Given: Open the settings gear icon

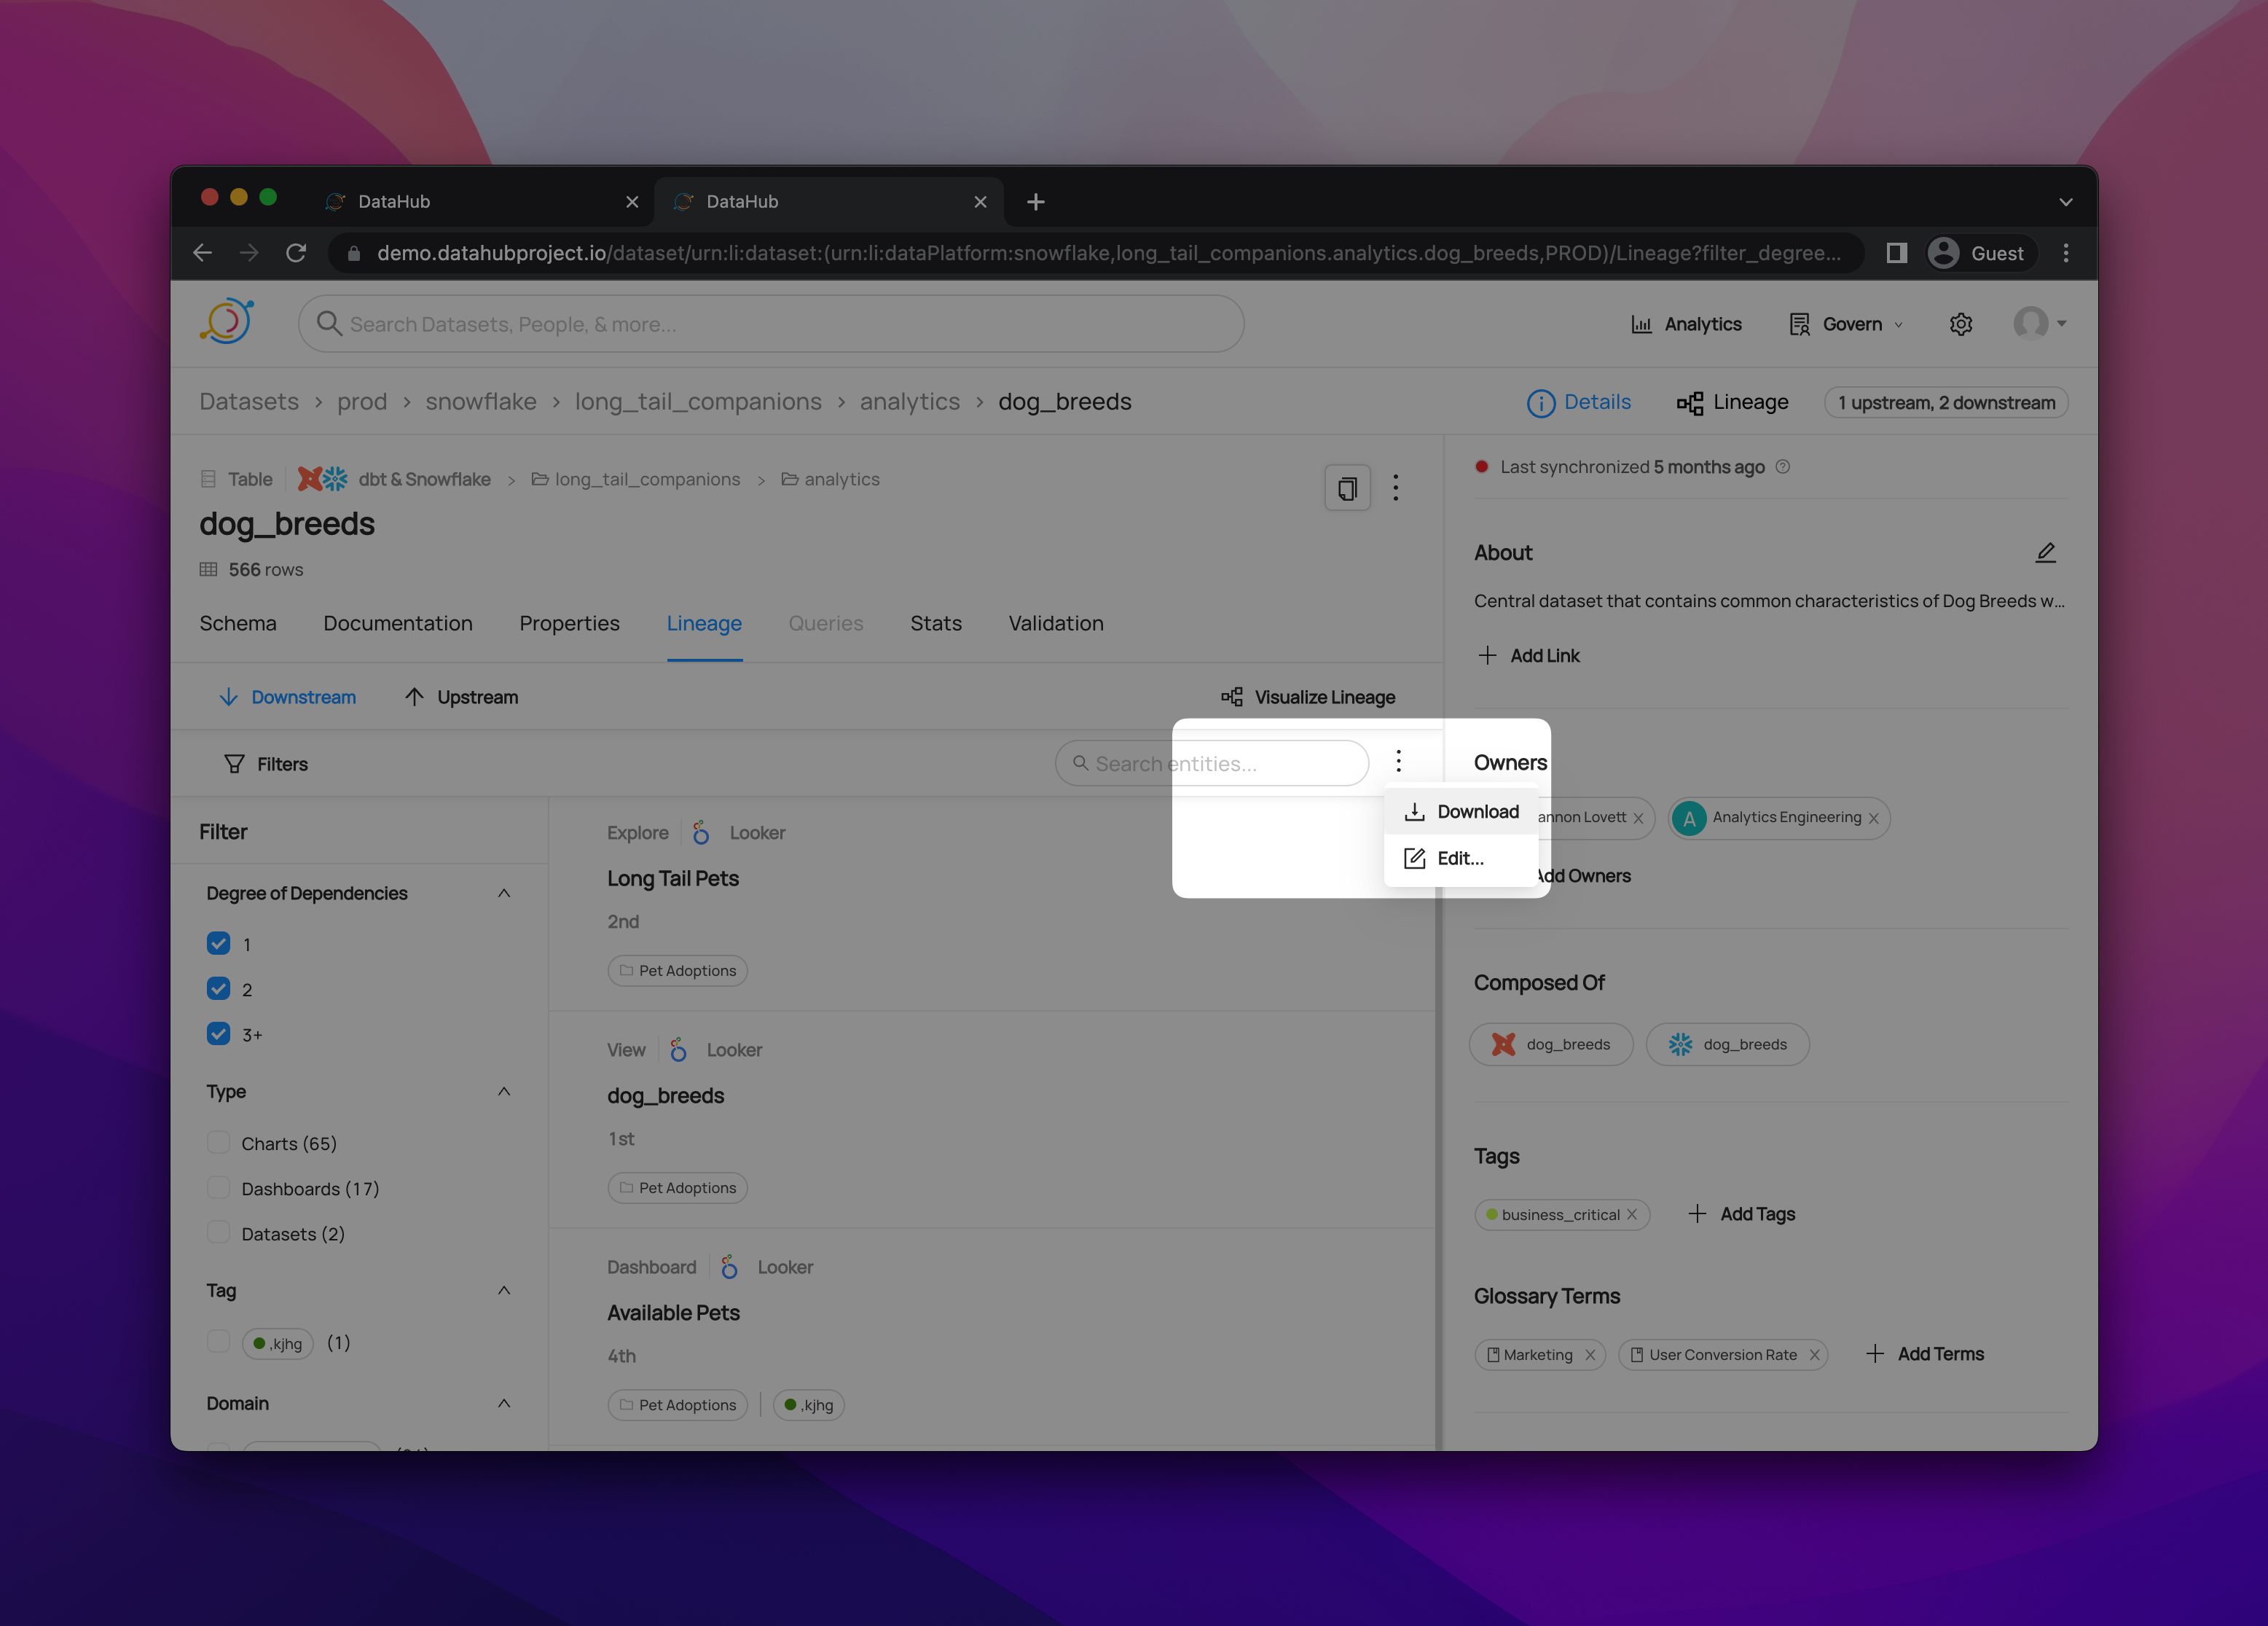Looking at the screenshot, I should click(1960, 324).
